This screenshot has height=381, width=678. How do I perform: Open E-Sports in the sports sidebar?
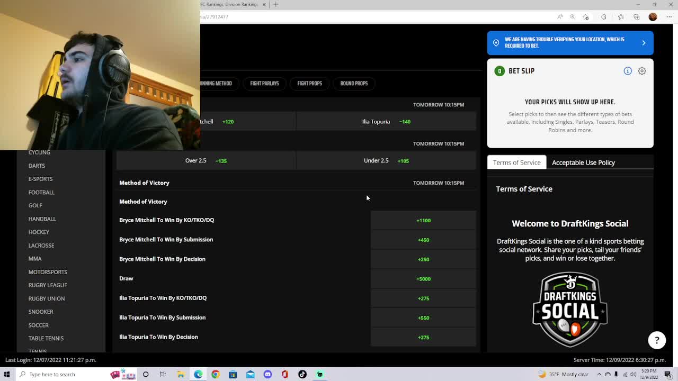click(40, 179)
